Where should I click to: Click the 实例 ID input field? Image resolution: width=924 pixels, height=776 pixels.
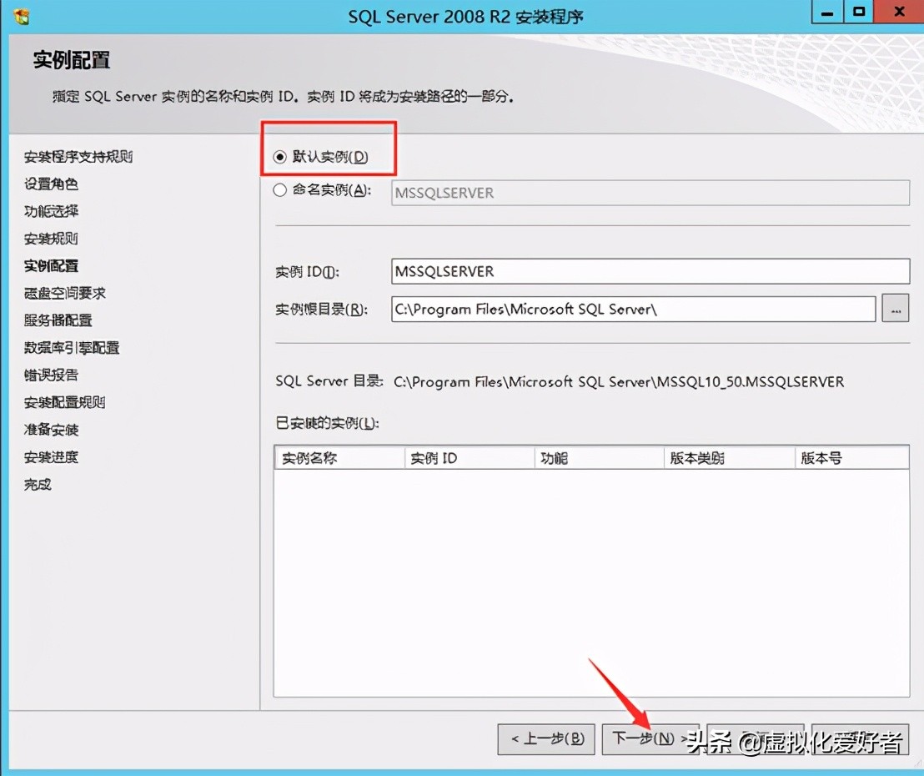(650, 271)
